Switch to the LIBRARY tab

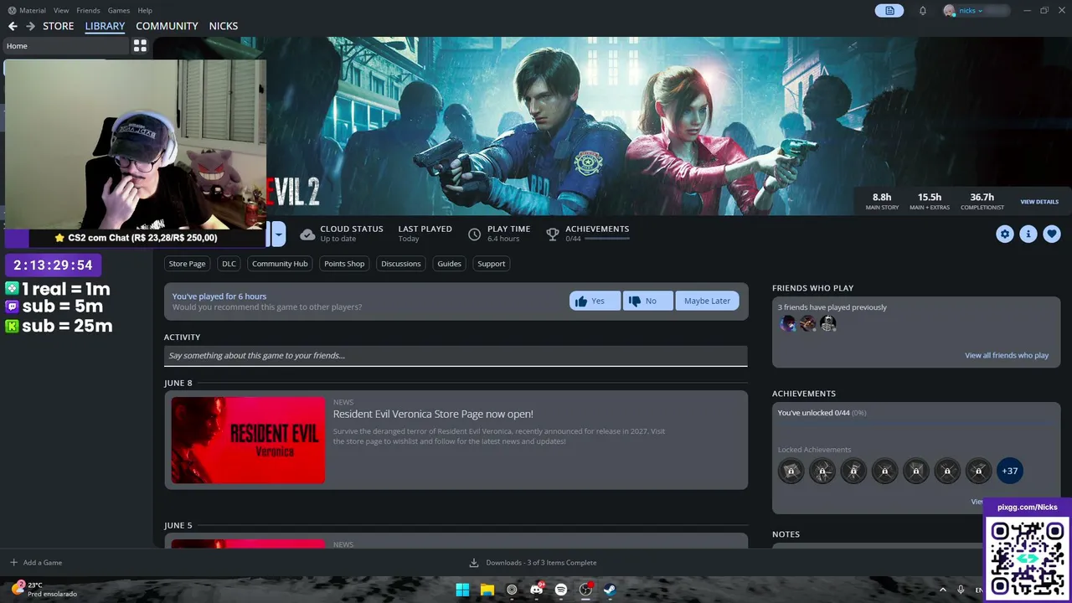click(x=105, y=26)
